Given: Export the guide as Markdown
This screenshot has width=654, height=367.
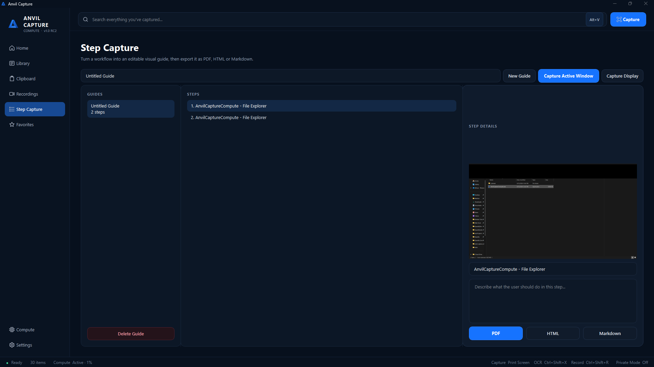Looking at the screenshot, I should pyautogui.click(x=610, y=333).
